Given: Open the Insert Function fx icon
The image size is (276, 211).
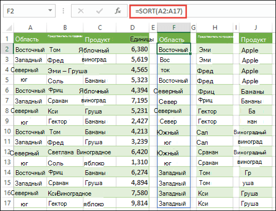Looking at the screenshot, I should (x=118, y=11).
